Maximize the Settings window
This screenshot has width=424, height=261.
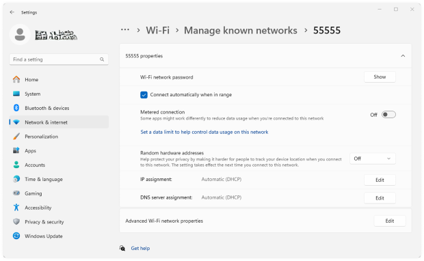tap(396, 10)
